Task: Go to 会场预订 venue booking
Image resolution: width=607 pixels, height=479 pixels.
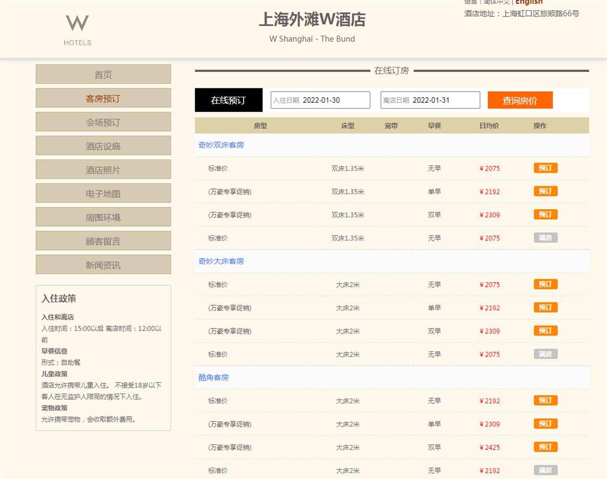Action: coord(103,122)
